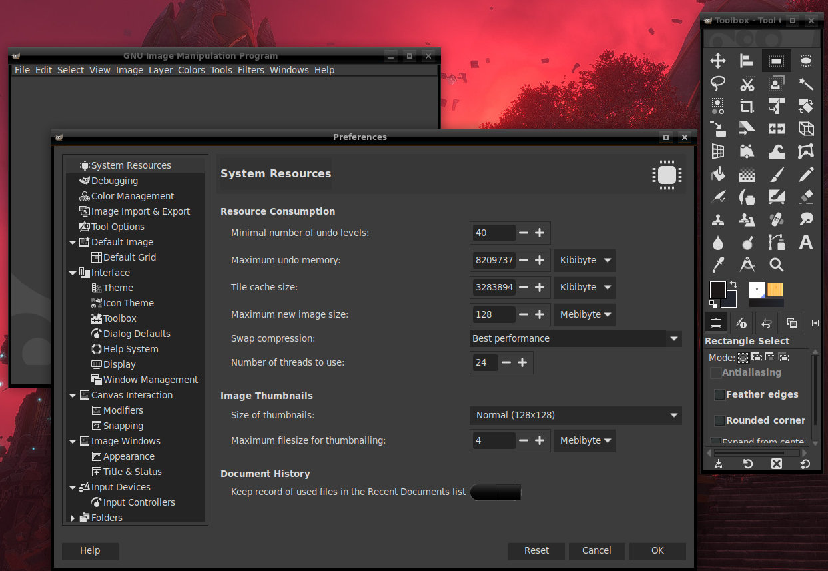The image size is (828, 571).
Task: Open the Filters menu
Action: pyautogui.click(x=251, y=70)
